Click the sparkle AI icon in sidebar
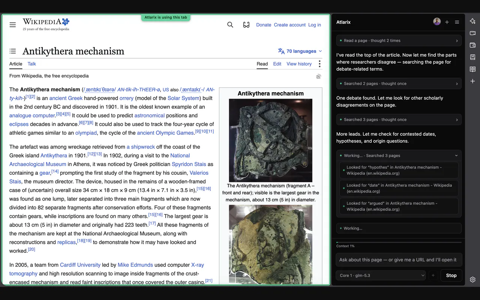Screen dimensions: 480x300 click(x=472, y=21)
